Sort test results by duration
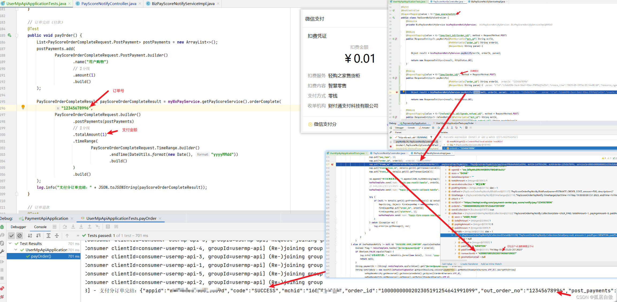The height and width of the screenshot is (302, 617). click(x=39, y=236)
